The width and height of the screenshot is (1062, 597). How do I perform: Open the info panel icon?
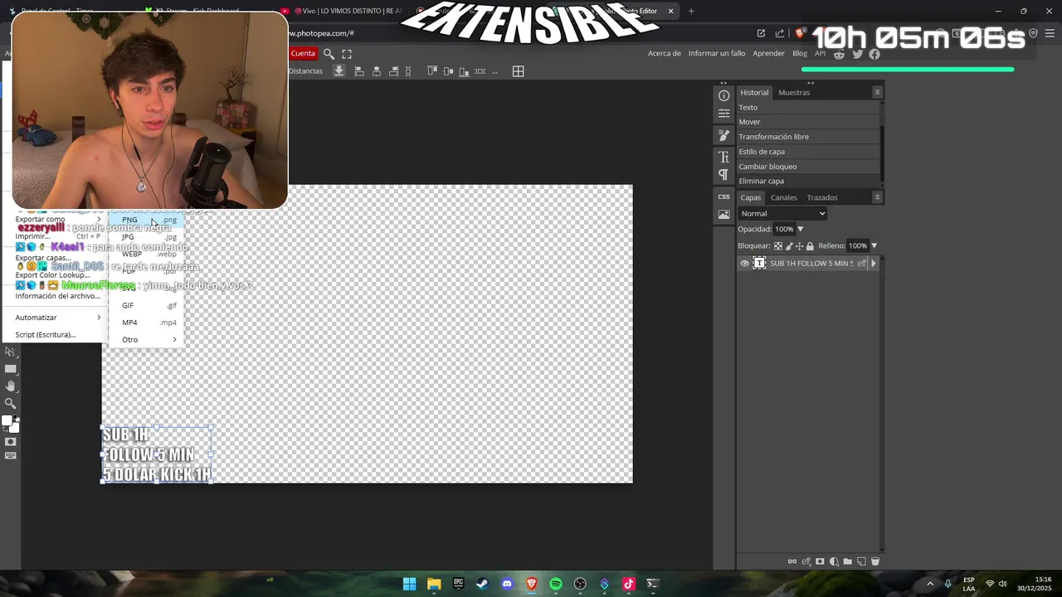pyautogui.click(x=723, y=96)
